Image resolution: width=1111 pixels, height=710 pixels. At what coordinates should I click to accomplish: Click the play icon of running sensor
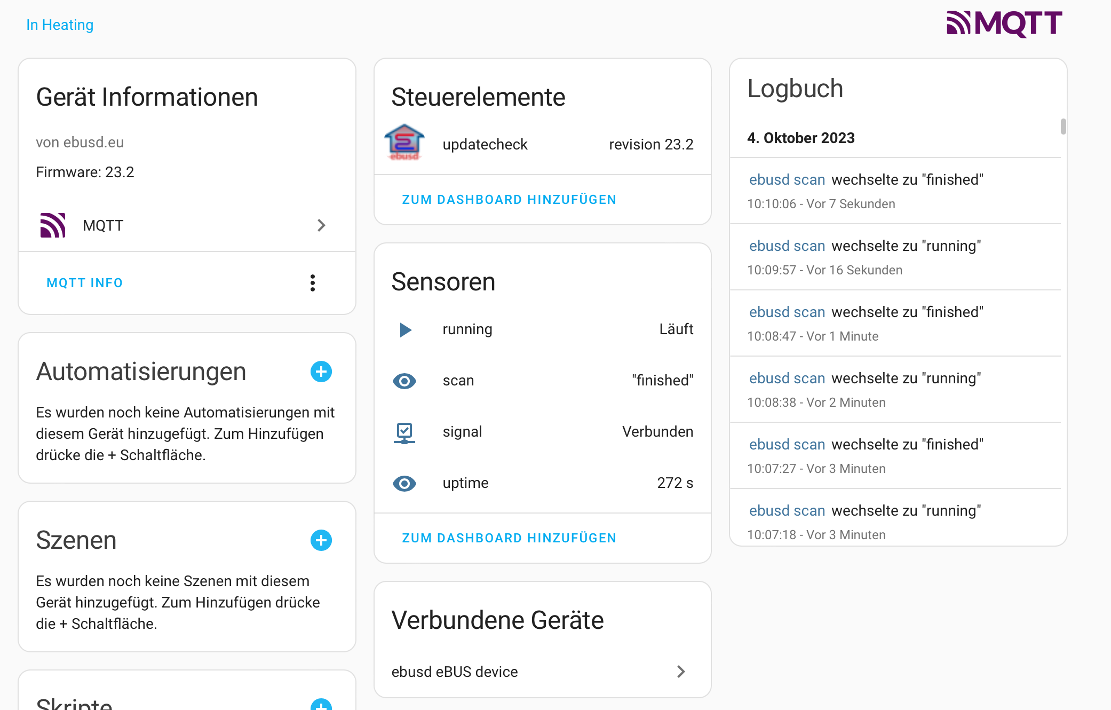pos(405,329)
